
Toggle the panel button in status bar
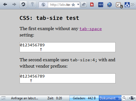point(3,98)
